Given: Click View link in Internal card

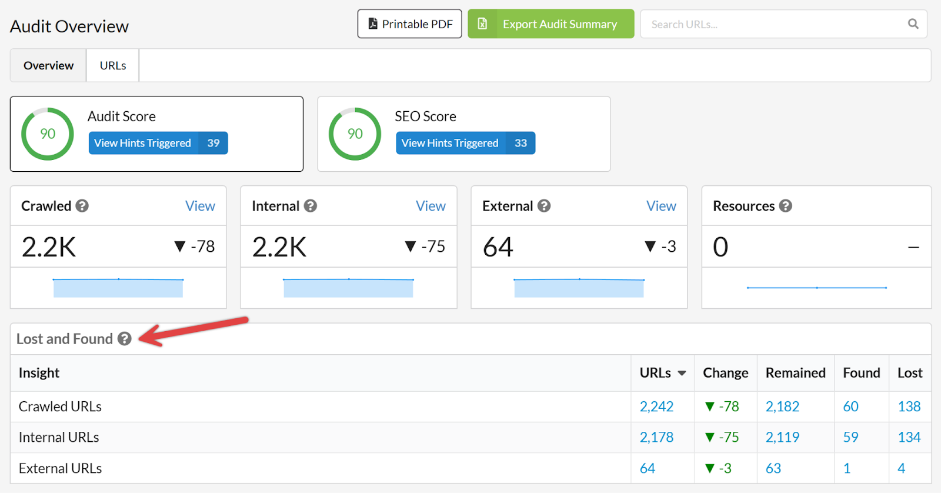Looking at the screenshot, I should [431, 206].
